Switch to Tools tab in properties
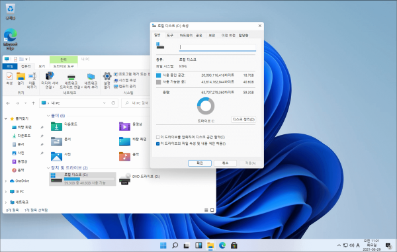The height and width of the screenshot is (252, 397). tap(170, 35)
